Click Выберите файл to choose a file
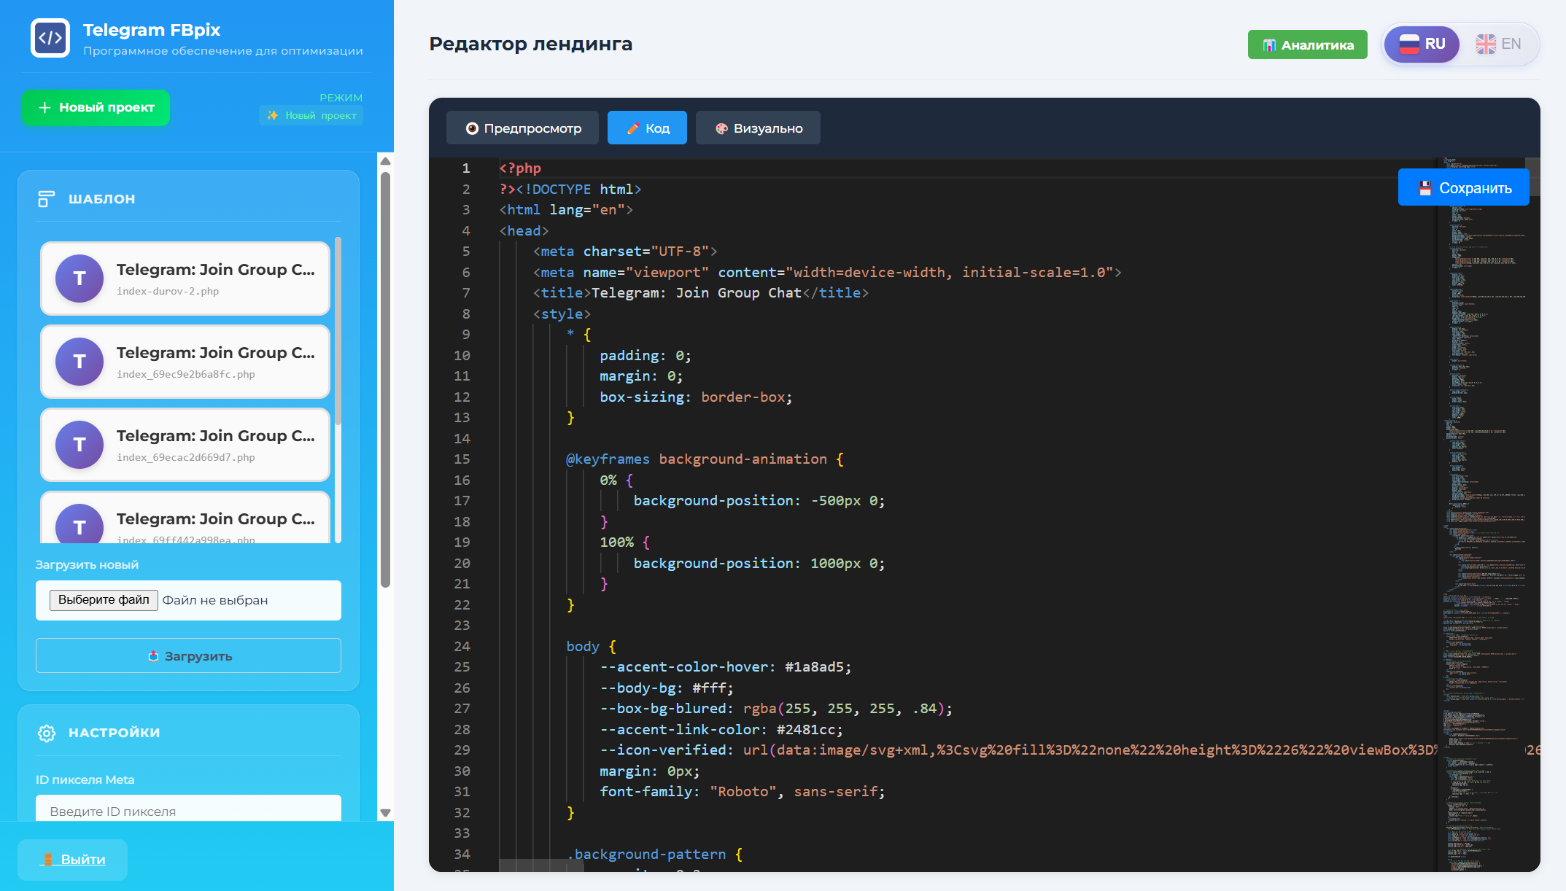This screenshot has width=1566, height=891. 104,600
